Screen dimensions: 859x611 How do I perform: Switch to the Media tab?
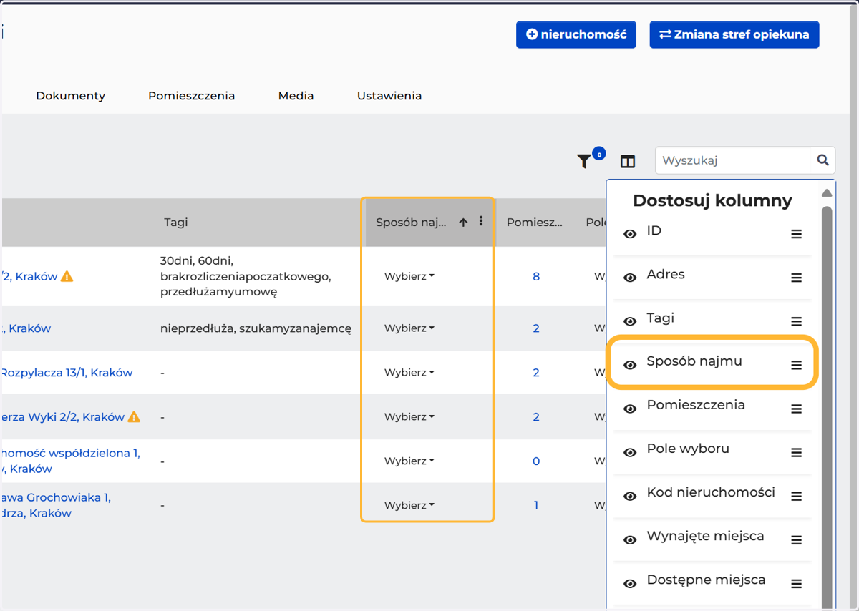[296, 96]
